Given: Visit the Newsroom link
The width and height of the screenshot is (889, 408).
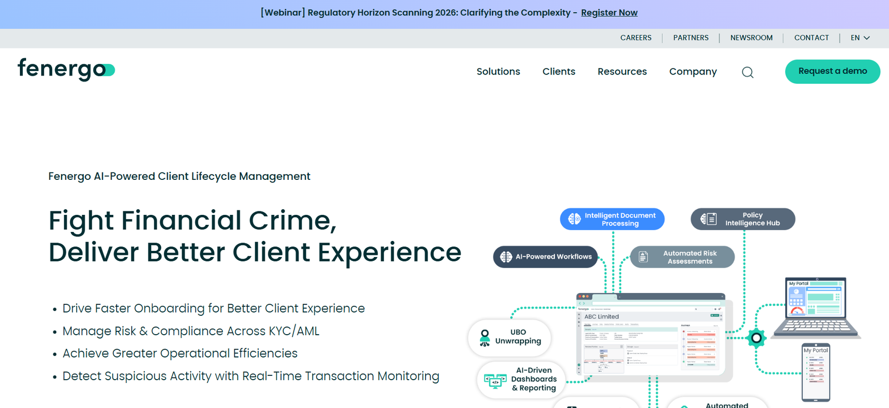Looking at the screenshot, I should pyautogui.click(x=751, y=38).
